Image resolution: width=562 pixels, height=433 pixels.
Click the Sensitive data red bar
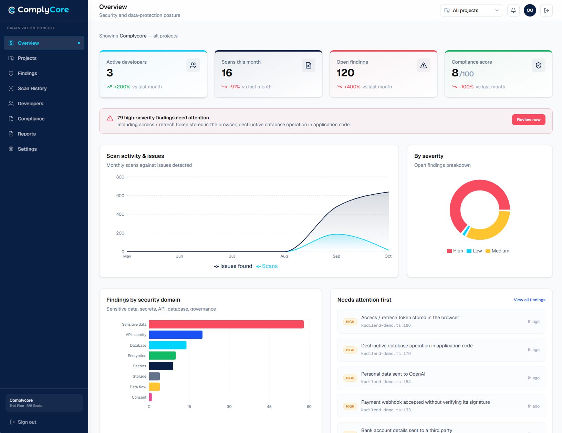point(226,324)
